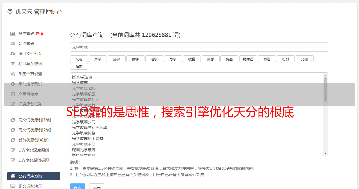Screen dimensions: 359x189
Task: Click the filter icon for 栏目与关键词
Action: [13, 64]
